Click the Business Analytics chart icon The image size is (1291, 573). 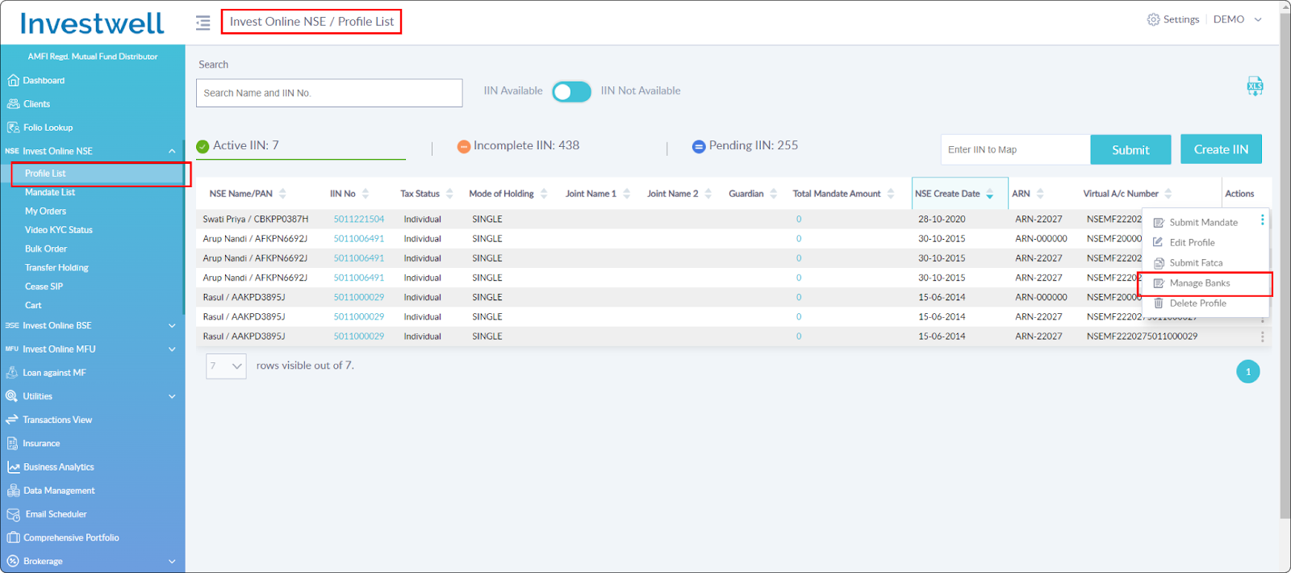tap(13, 467)
